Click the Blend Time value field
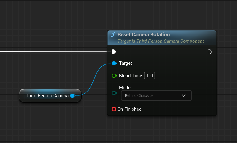This screenshot has width=237, height=143. point(149,76)
